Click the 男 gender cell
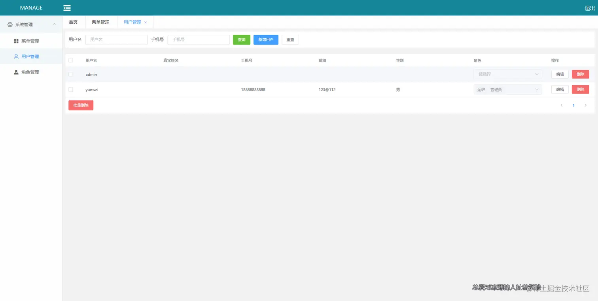The width and height of the screenshot is (598, 301). [x=398, y=90]
